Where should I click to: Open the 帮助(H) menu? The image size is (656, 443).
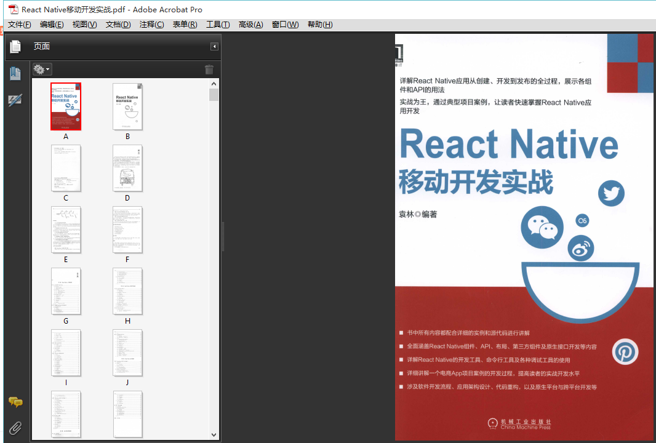(x=320, y=25)
